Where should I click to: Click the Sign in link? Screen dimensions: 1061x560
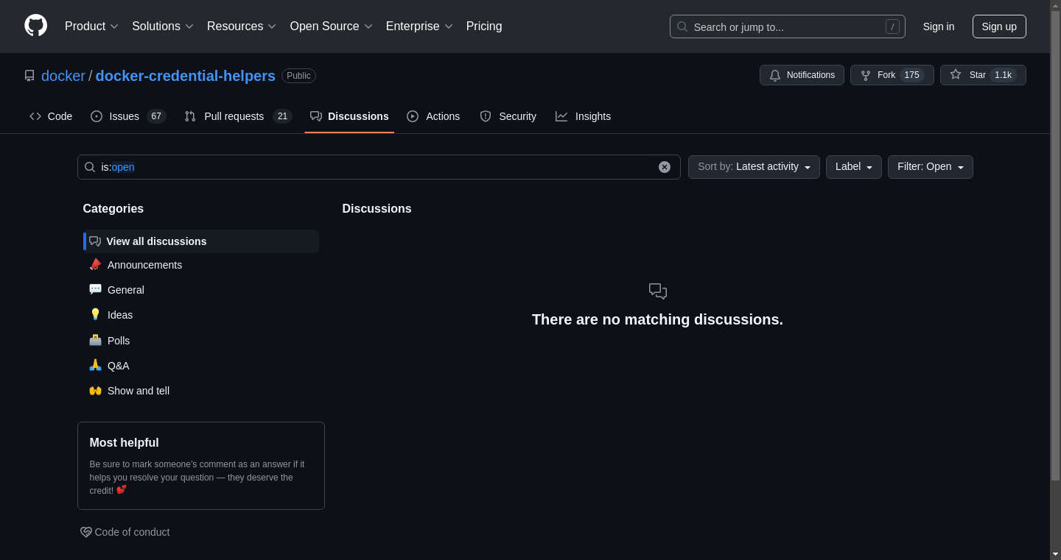(939, 26)
